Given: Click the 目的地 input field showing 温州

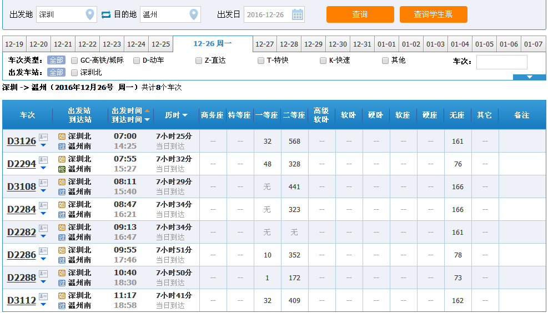Looking at the screenshot, I should 170,14.
